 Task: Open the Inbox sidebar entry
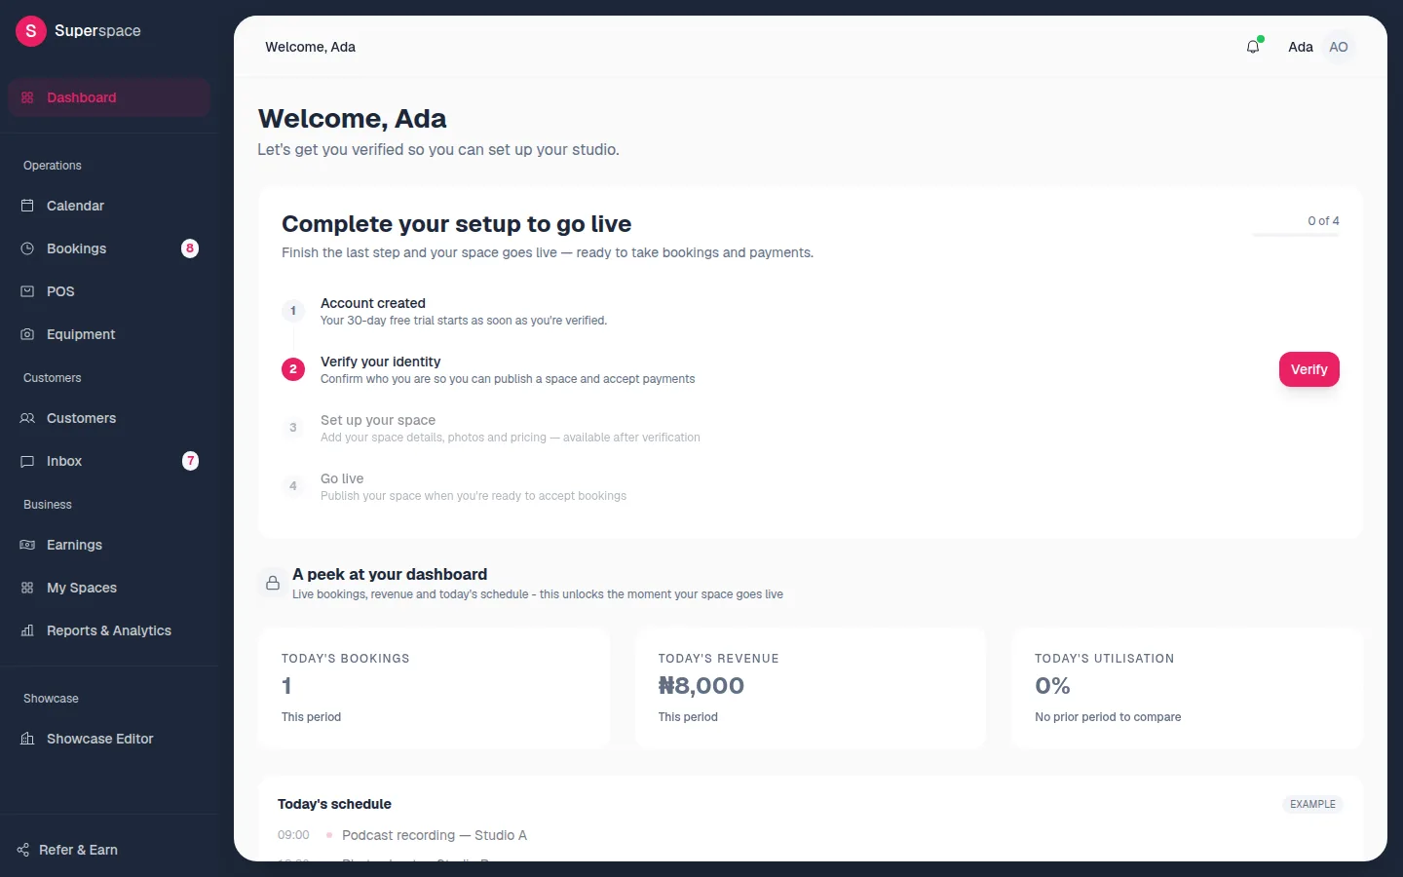[x=109, y=461]
